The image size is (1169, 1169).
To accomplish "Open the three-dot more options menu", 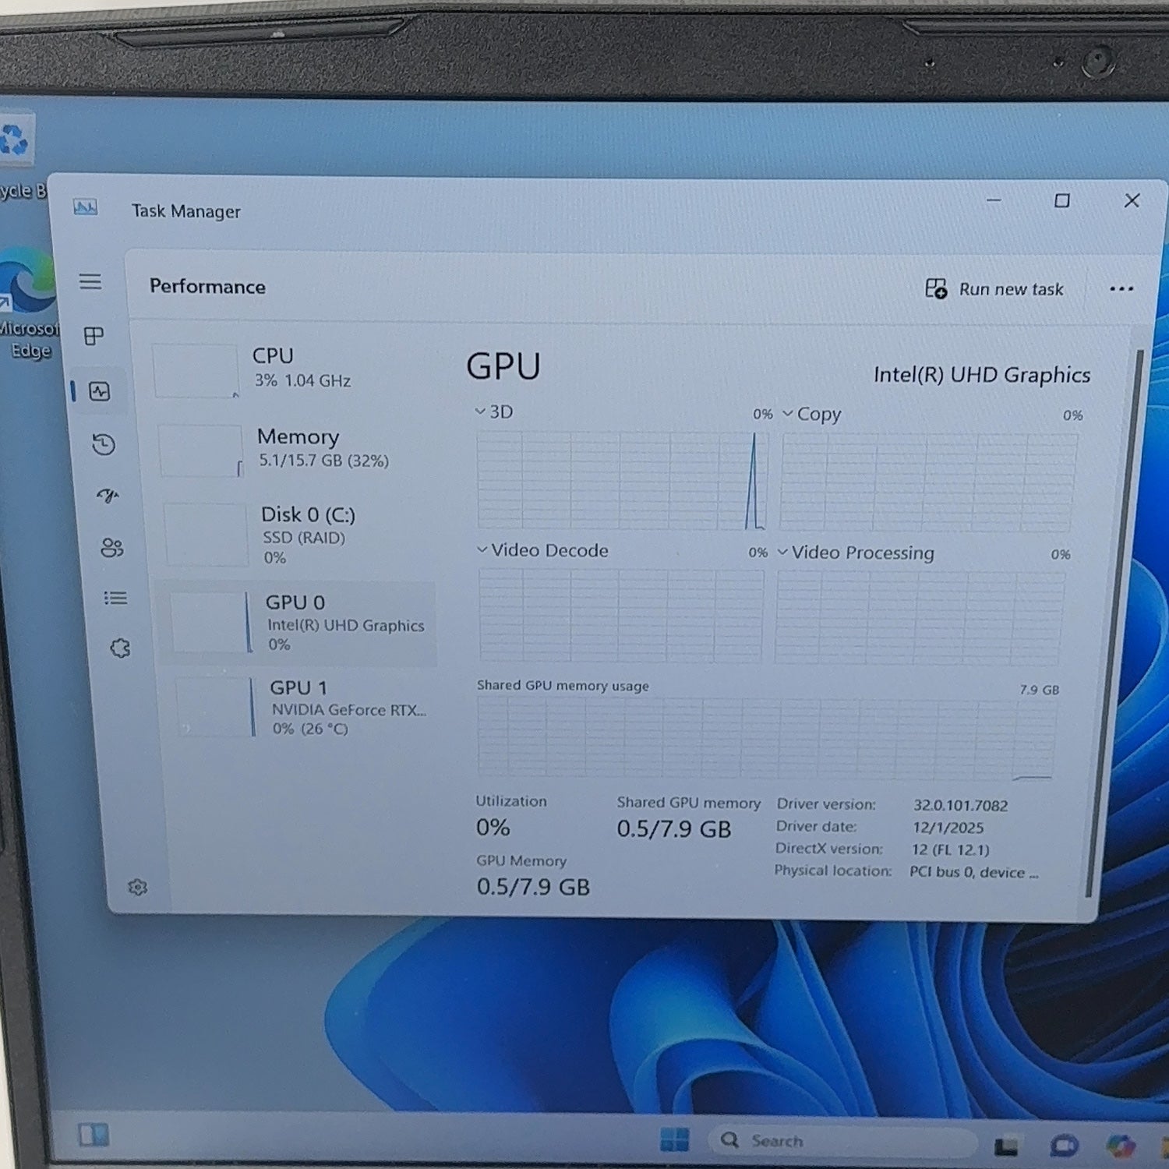I will click(x=1121, y=289).
